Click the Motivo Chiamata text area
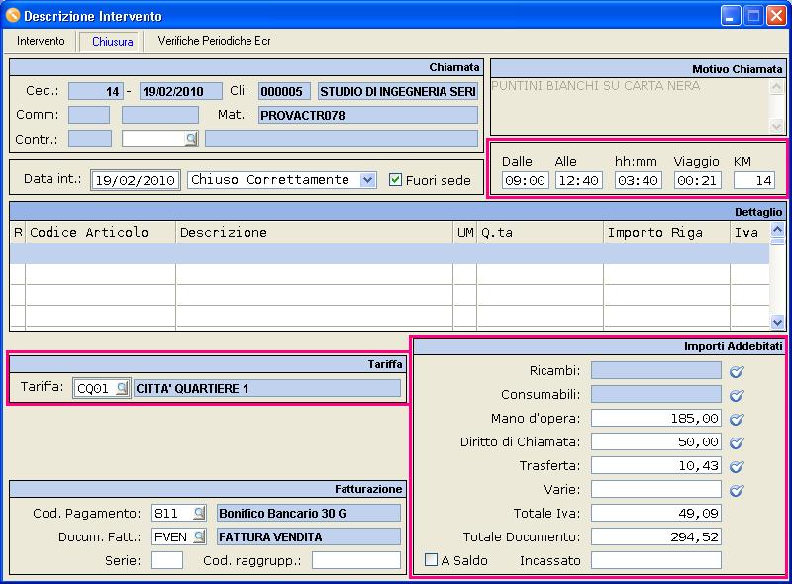Screen dimensions: 792x584 click(x=630, y=105)
